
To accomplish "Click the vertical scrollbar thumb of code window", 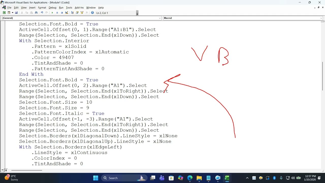I will 323,76.
